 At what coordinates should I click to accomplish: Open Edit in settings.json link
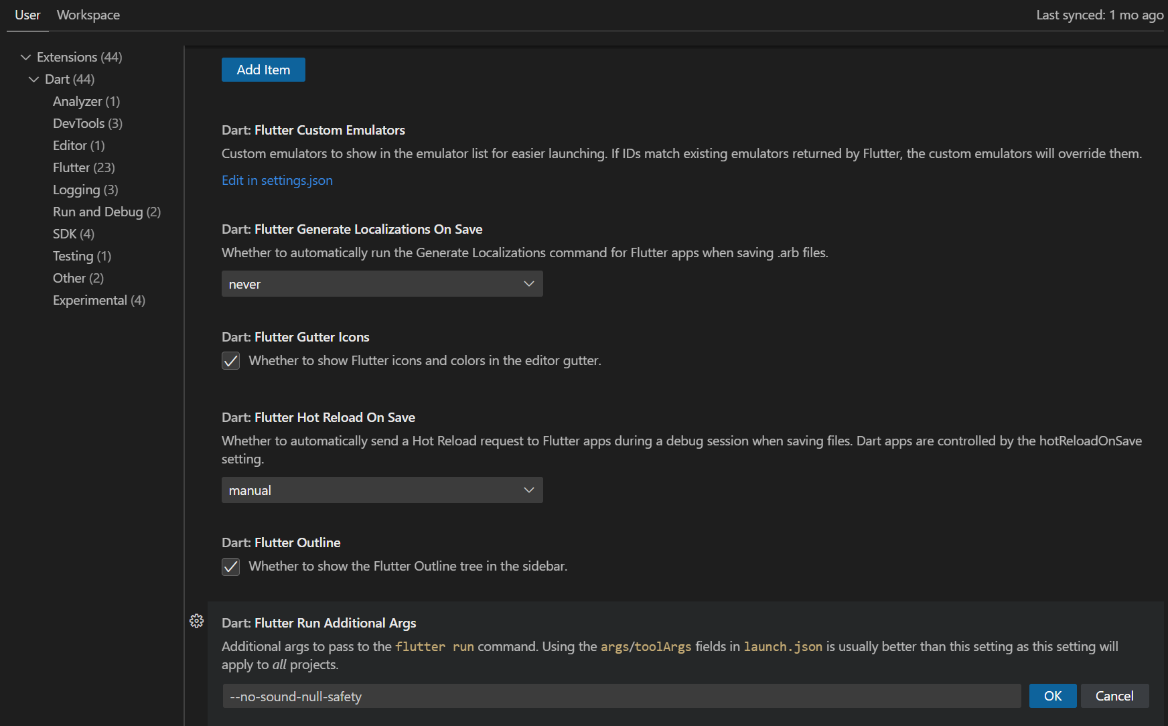pyautogui.click(x=277, y=180)
